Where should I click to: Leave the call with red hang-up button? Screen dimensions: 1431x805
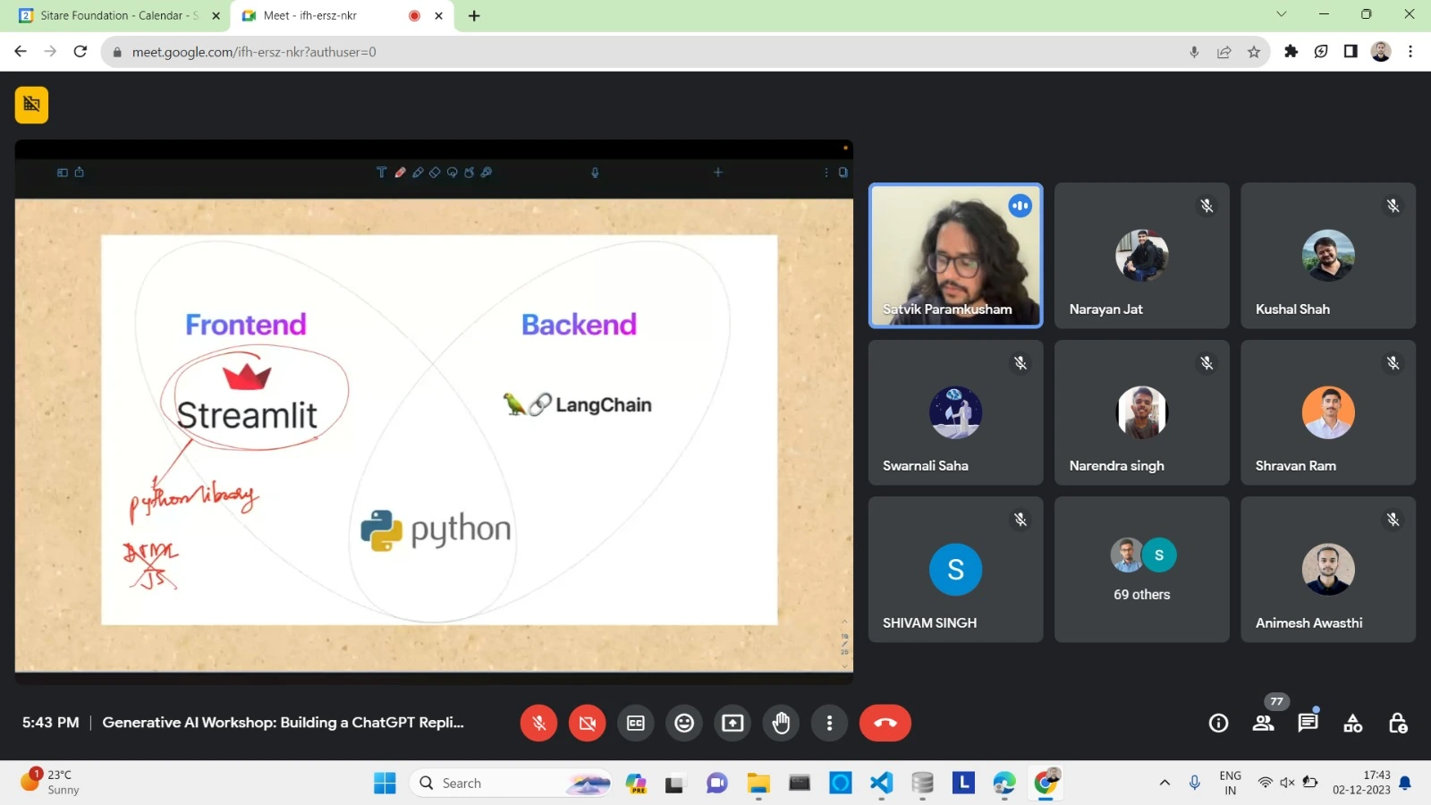tap(885, 723)
